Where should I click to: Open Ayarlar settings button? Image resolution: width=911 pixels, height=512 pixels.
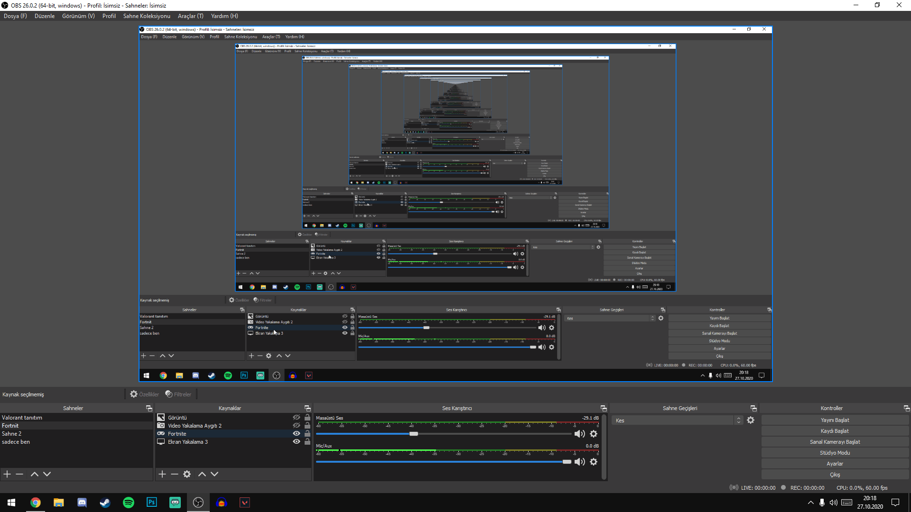pos(835,464)
